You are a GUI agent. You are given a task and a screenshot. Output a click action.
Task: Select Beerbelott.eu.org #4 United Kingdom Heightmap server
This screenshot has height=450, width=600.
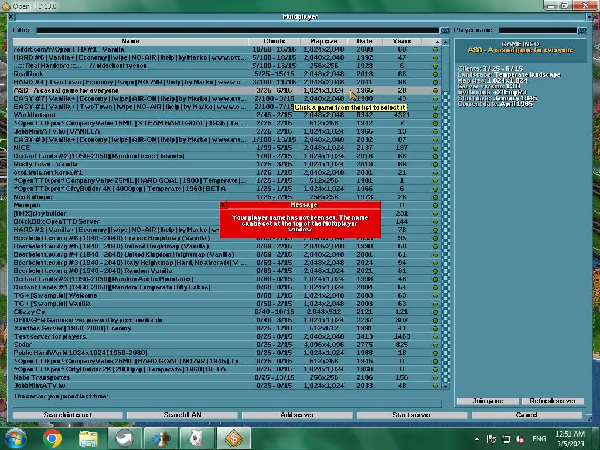point(227,254)
